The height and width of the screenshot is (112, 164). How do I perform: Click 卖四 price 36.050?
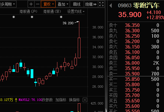pyautogui.click(x=132, y=57)
